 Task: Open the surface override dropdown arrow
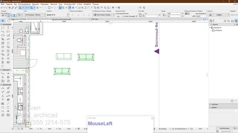(228, 15)
